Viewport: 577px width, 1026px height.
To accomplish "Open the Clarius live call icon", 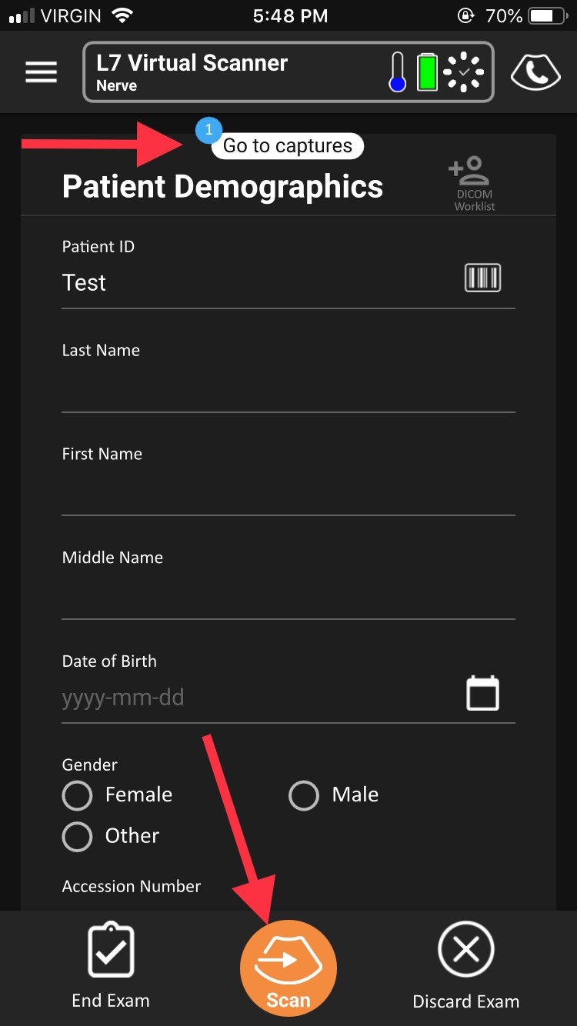I will point(535,72).
